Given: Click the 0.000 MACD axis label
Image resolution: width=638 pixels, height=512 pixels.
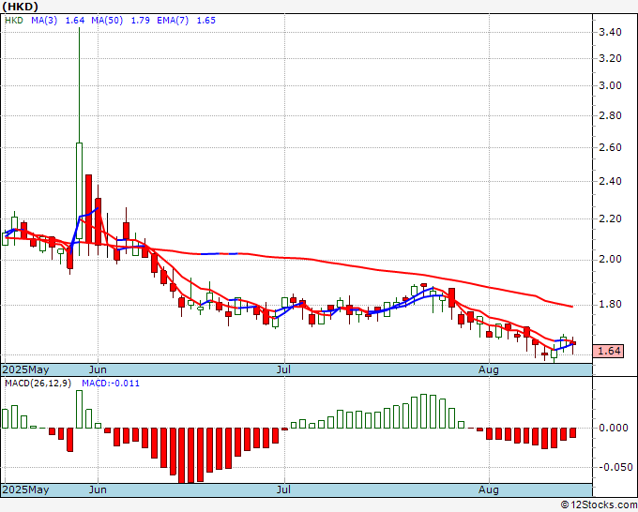Looking at the screenshot, I should pos(614,428).
